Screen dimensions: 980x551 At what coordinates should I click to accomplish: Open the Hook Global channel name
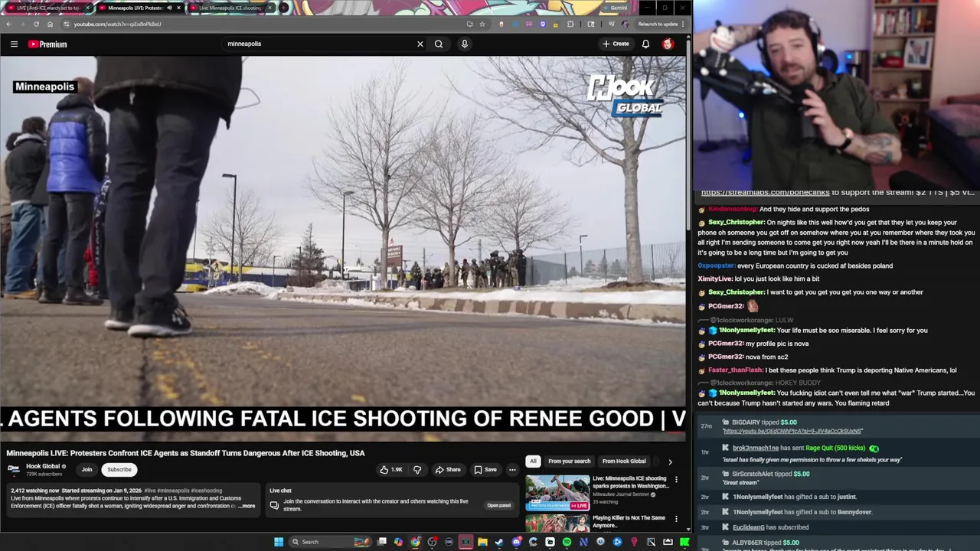click(x=43, y=466)
